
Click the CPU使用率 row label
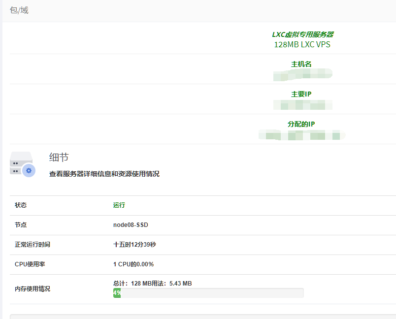point(30,264)
